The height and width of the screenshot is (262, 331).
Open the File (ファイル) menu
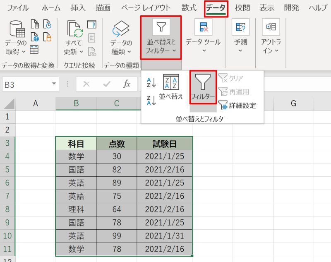18,8
